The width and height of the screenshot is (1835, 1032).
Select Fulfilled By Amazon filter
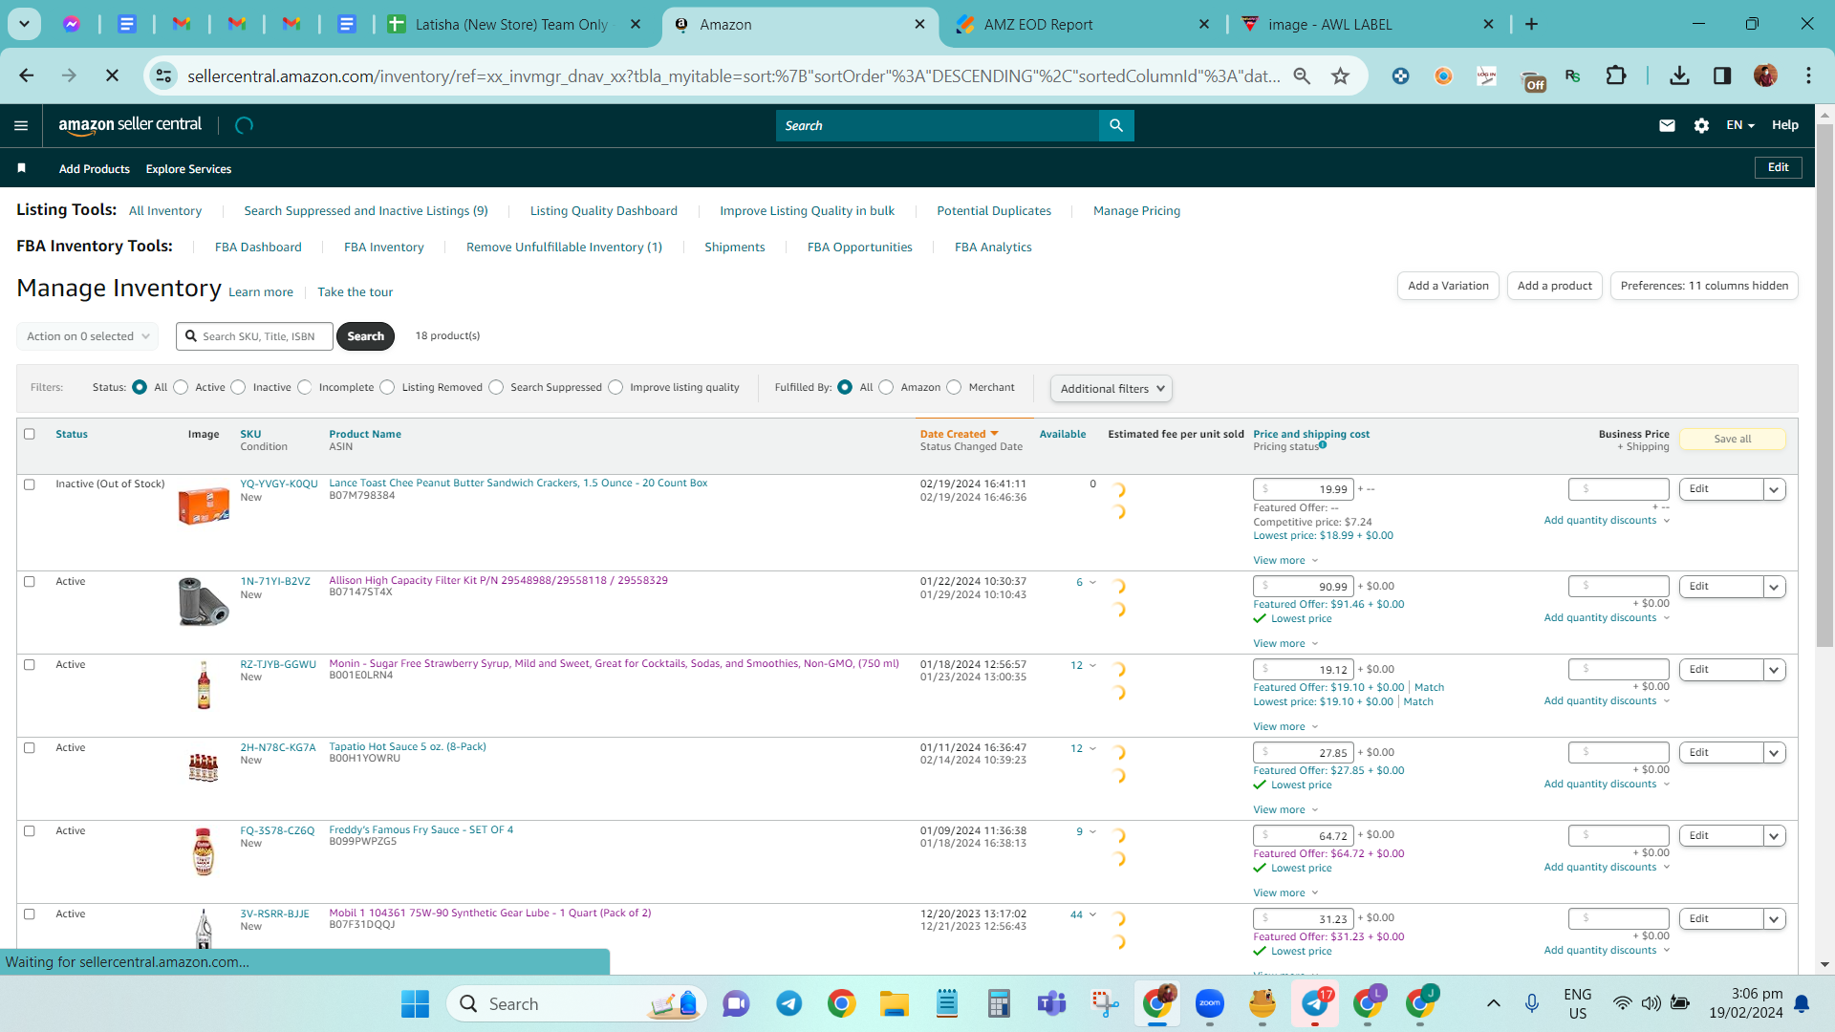coord(886,387)
